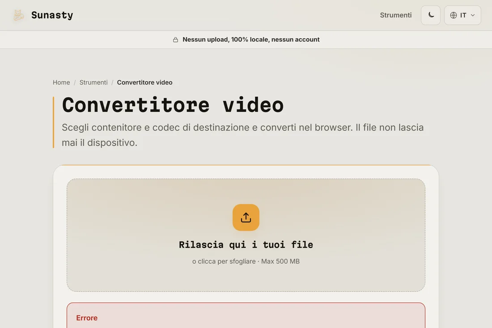Open the Strumenti navigation menu item

coord(396,15)
